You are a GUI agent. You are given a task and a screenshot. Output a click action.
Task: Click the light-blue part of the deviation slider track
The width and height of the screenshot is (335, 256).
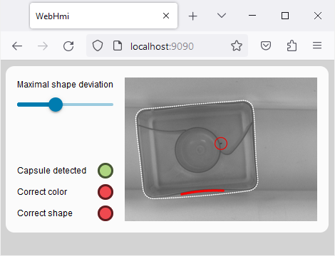tap(88, 105)
